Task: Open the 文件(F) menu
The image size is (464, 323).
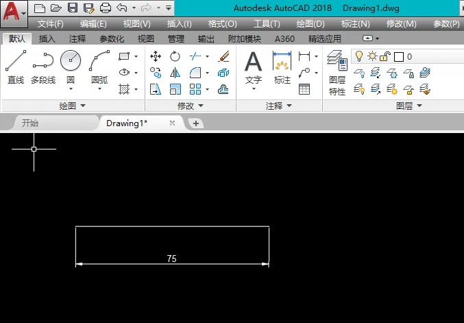Action: pos(51,24)
